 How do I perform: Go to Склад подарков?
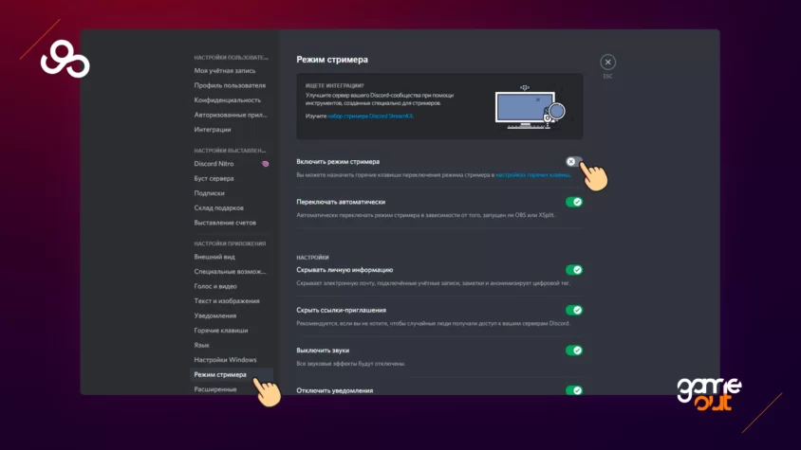pos(218,208)
